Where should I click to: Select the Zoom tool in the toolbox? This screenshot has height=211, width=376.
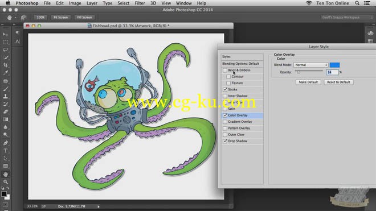click(x=6, y=182)
